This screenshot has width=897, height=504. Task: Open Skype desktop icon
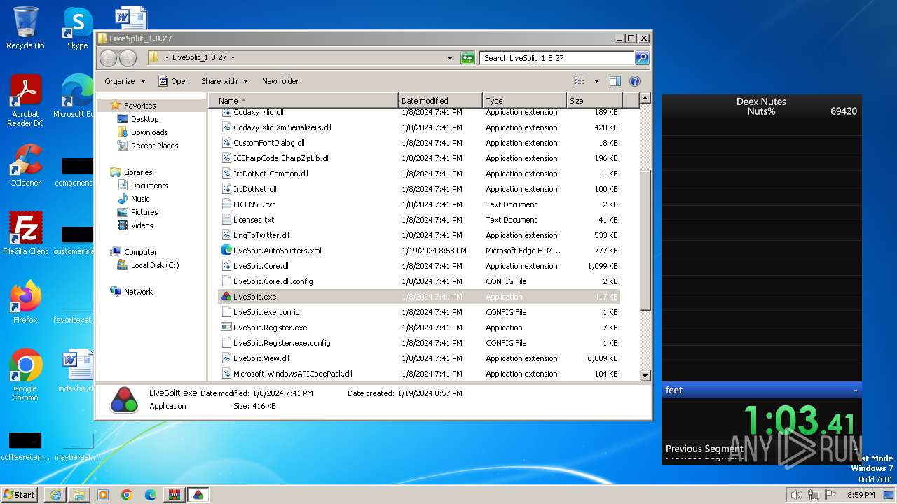coord(77,29)
